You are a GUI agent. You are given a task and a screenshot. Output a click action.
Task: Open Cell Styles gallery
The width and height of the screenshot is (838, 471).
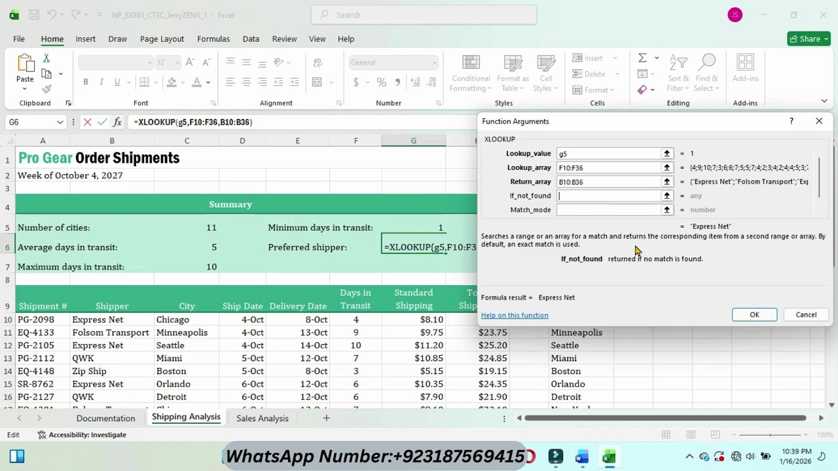click(546, 73)
